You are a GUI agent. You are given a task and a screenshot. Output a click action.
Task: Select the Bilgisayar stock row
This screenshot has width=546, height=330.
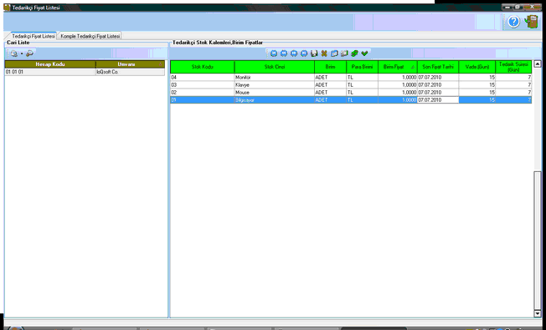351,100
